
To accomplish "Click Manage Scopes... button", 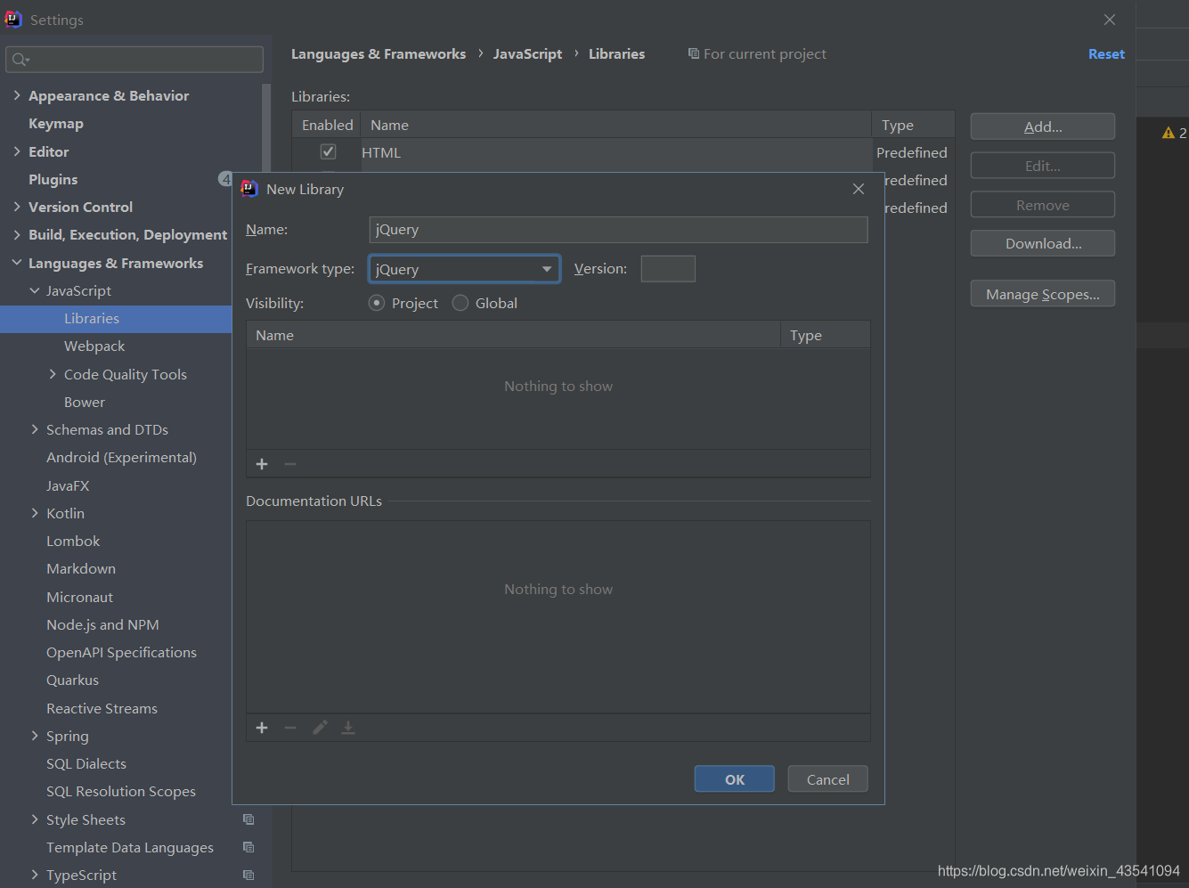I will pos(1043,294).
